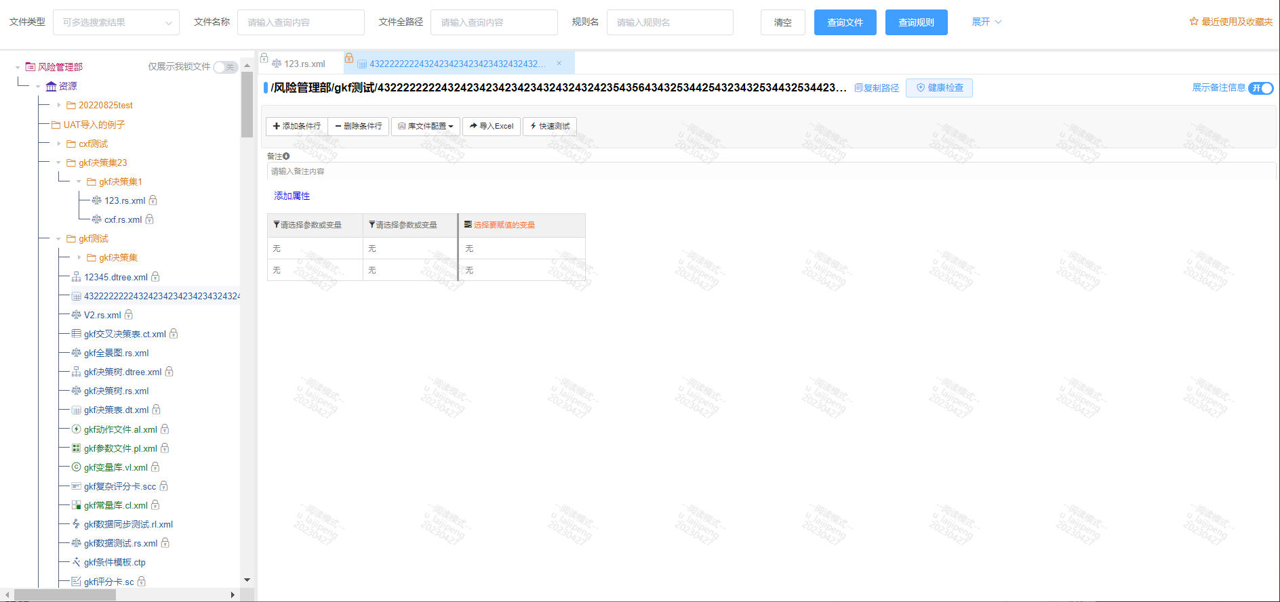
Task: Collapse the 资源 node
Action: (x=39, y=86)
